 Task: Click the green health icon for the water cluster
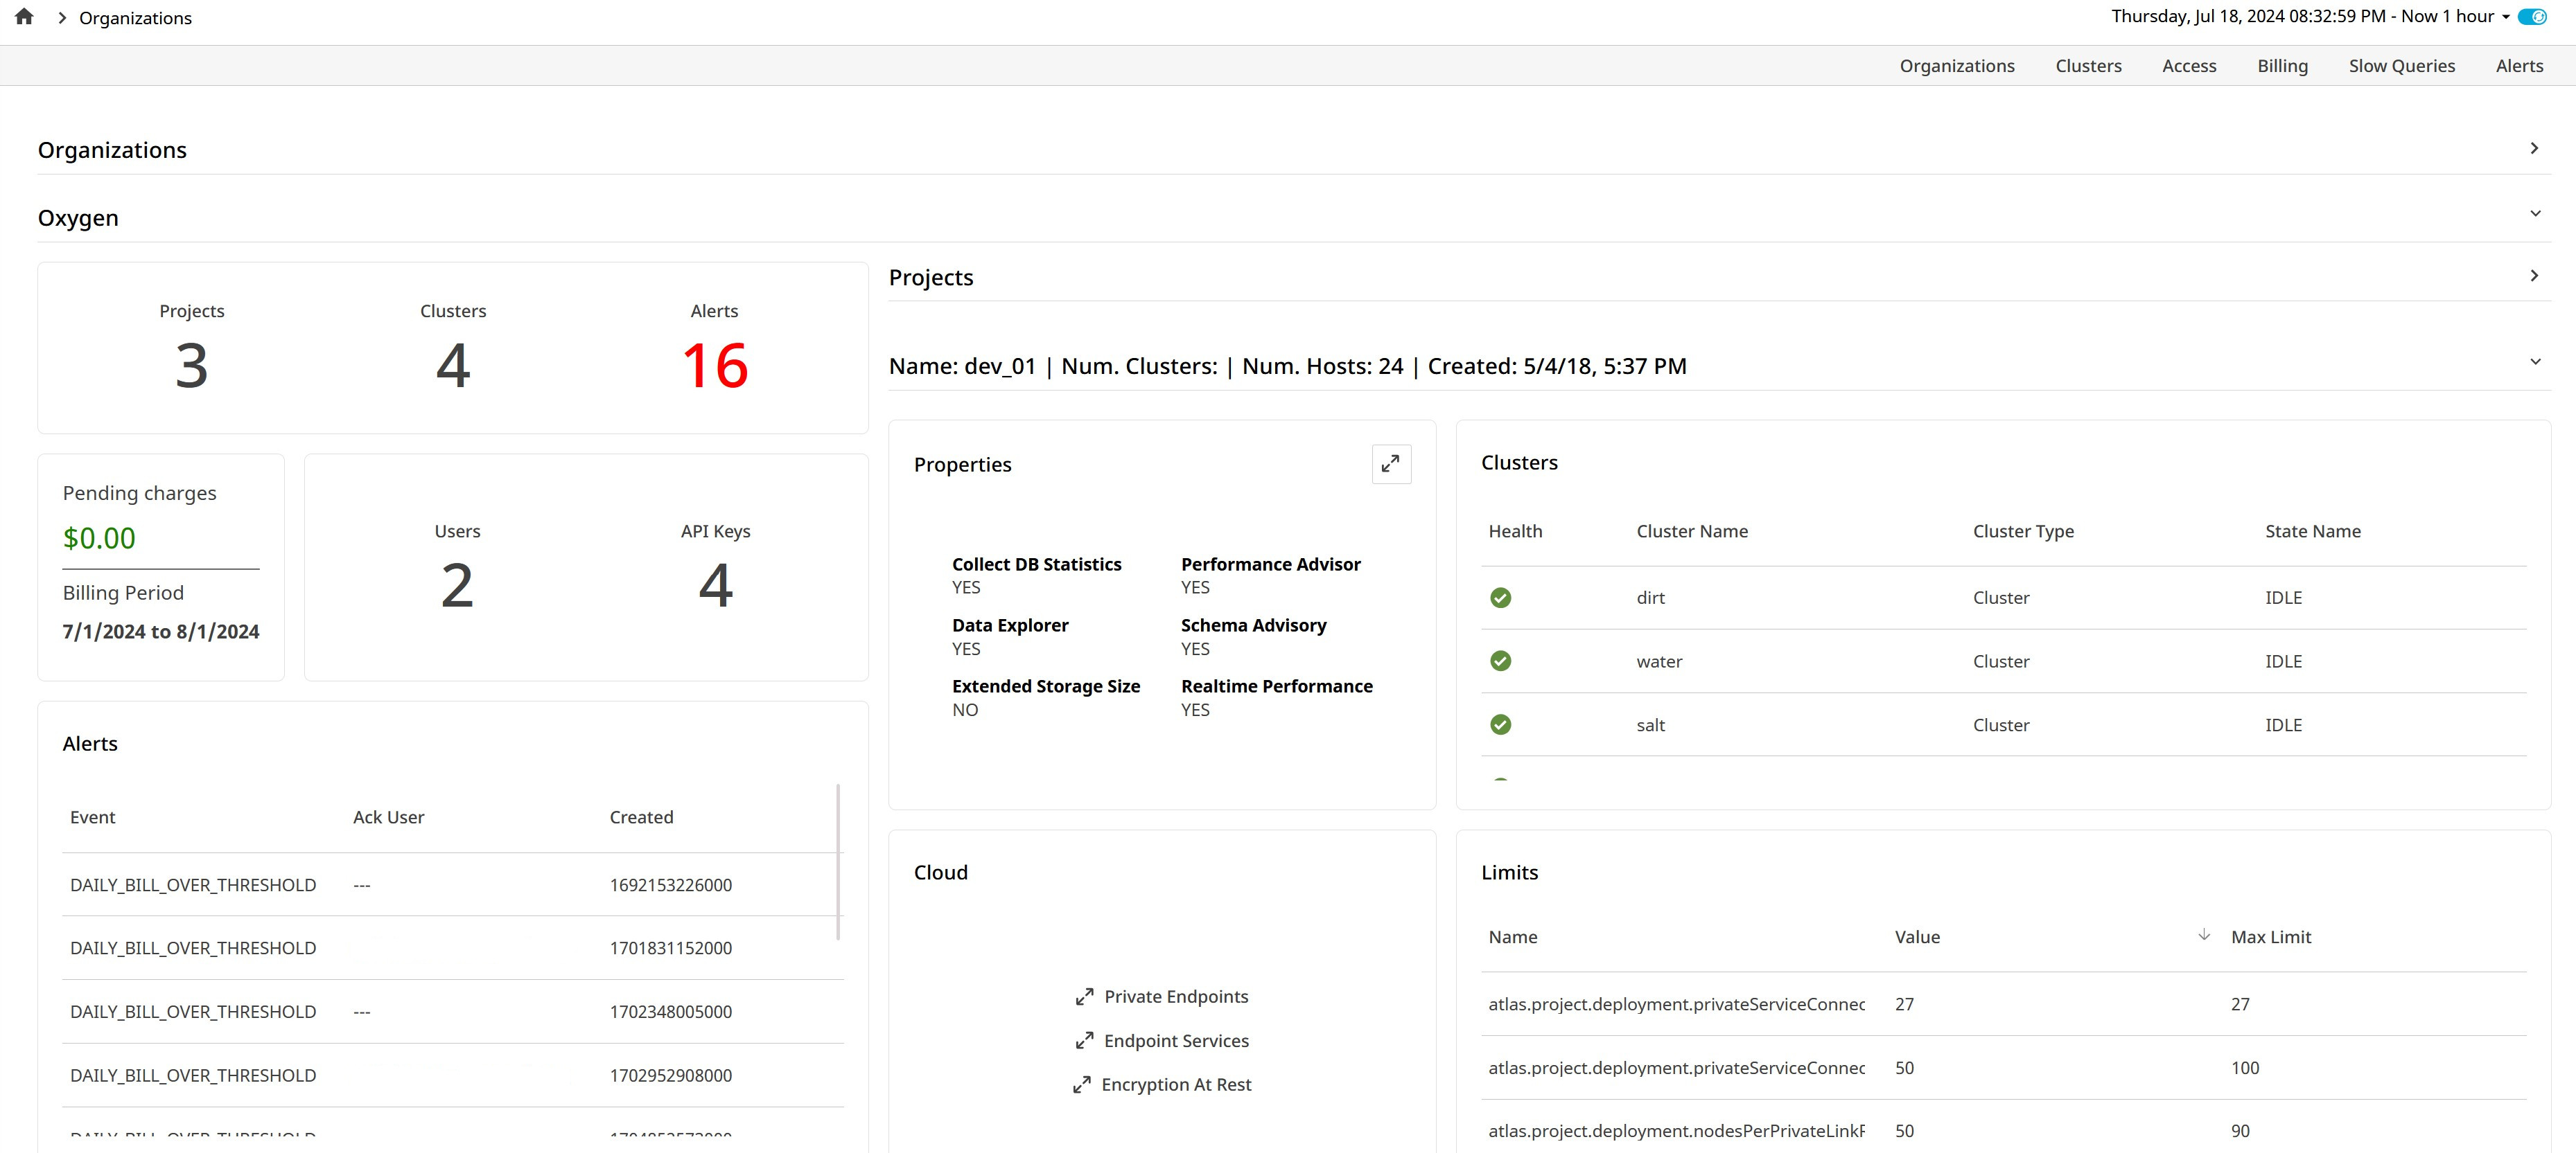(1500, 661)
